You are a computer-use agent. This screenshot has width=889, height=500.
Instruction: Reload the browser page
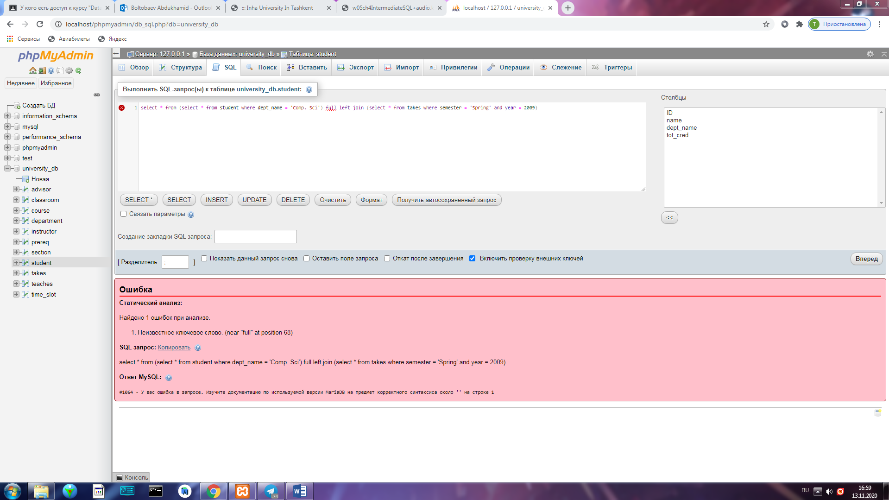coord(40,24)
